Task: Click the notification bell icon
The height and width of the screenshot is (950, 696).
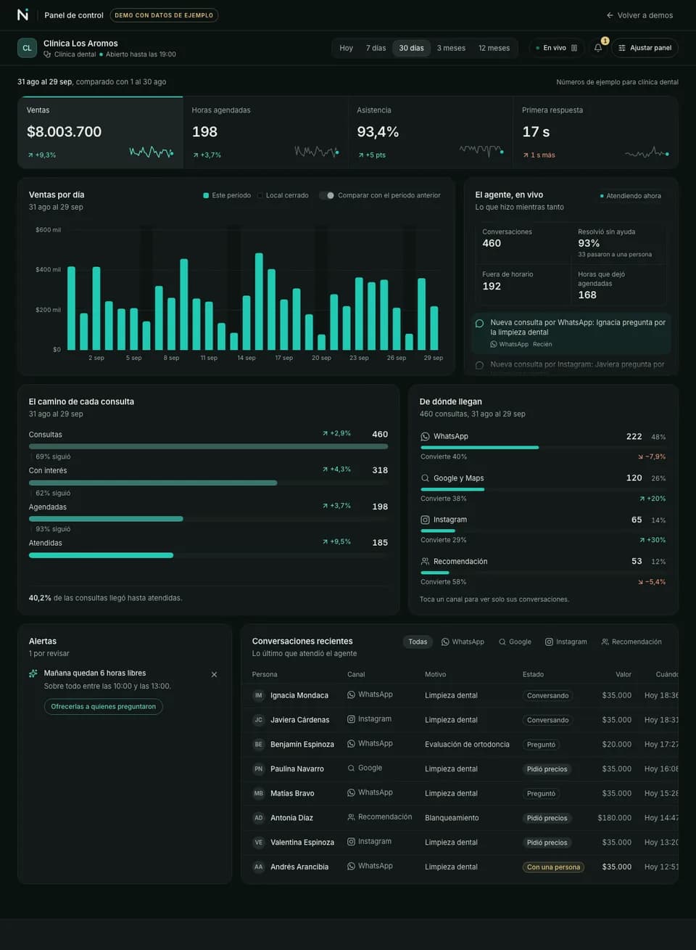Action: pos(598,48)
